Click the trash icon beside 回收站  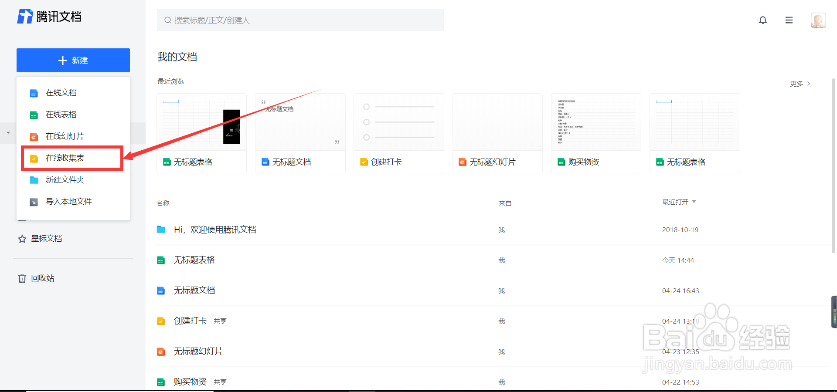click(22, 278)
